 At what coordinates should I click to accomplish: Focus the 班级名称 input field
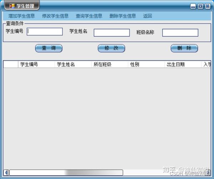[x=180, y=33]
